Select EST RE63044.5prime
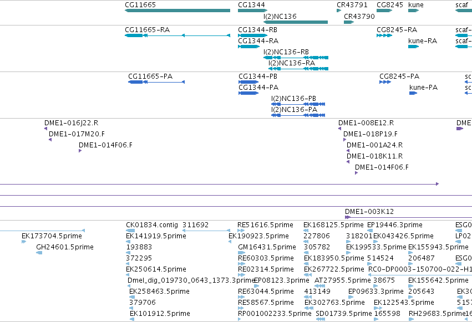Screen dimensions: 472x322 coord(241,298)
